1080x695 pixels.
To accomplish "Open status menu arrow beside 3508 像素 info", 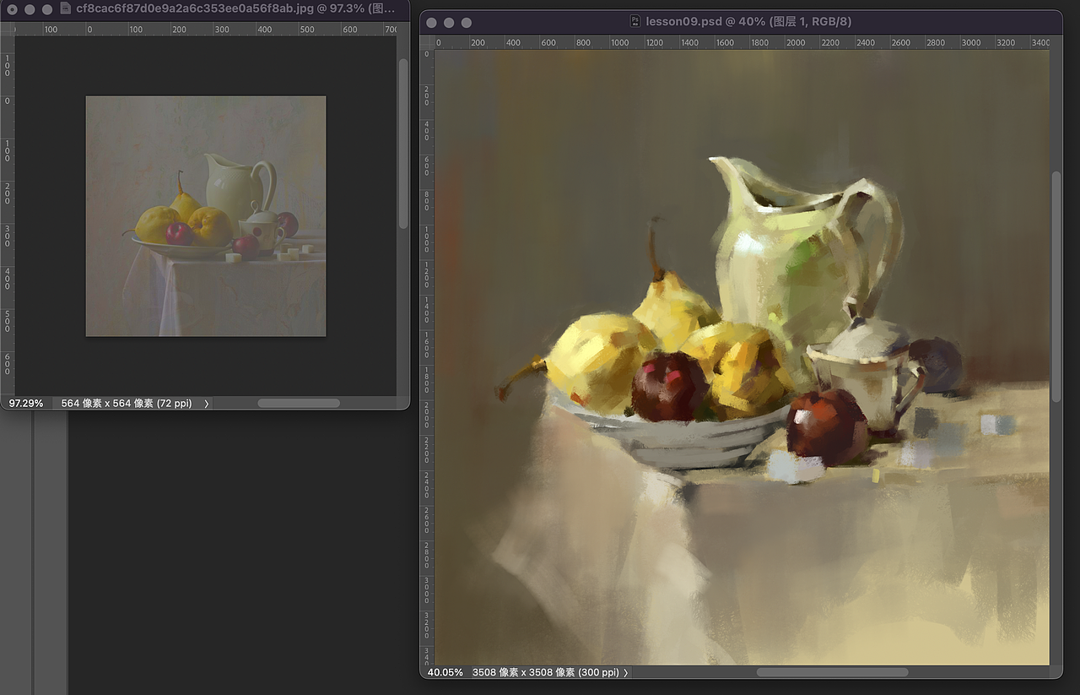I will (626, 672).
